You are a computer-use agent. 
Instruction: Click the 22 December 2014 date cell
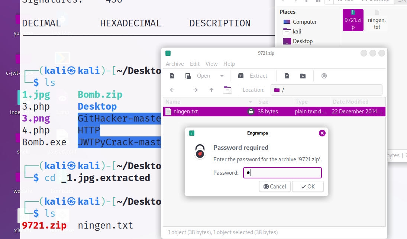coord(357,112)
